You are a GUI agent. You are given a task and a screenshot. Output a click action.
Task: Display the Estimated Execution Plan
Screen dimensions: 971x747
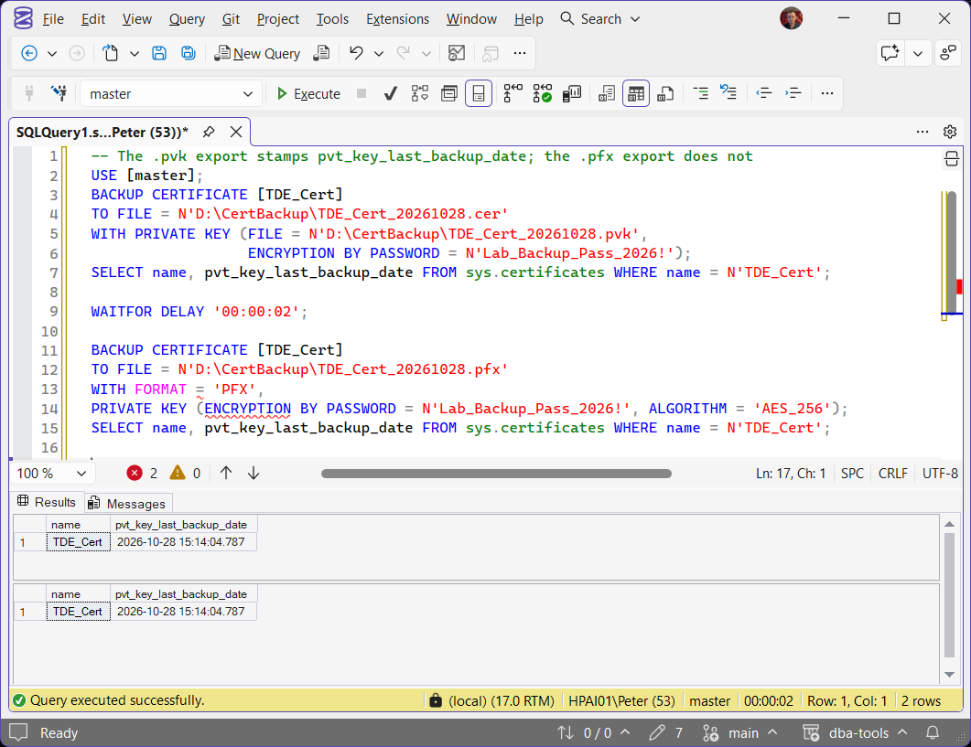[420, 93]
